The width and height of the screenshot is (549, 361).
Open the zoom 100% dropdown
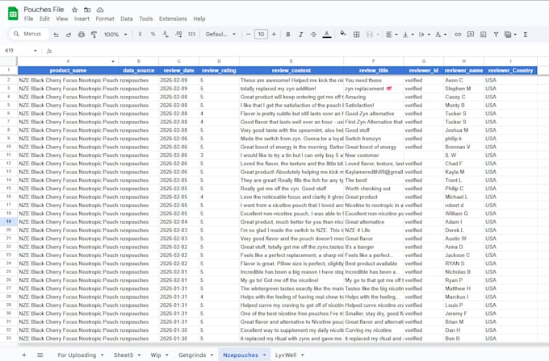pos(115,35)
